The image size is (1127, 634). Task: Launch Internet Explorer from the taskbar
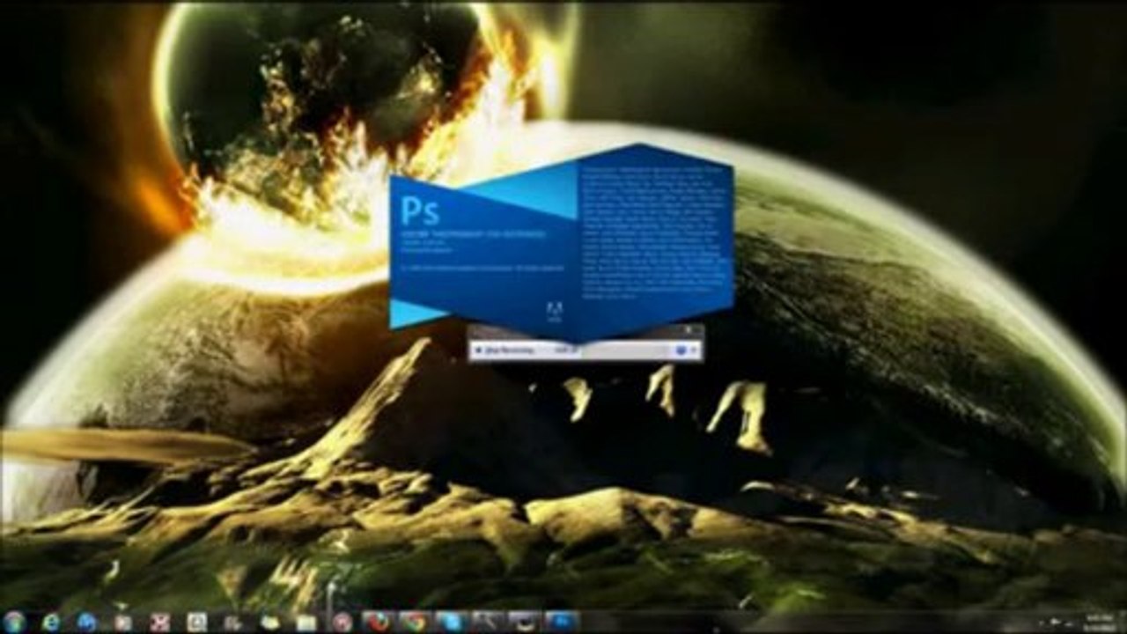51,622
